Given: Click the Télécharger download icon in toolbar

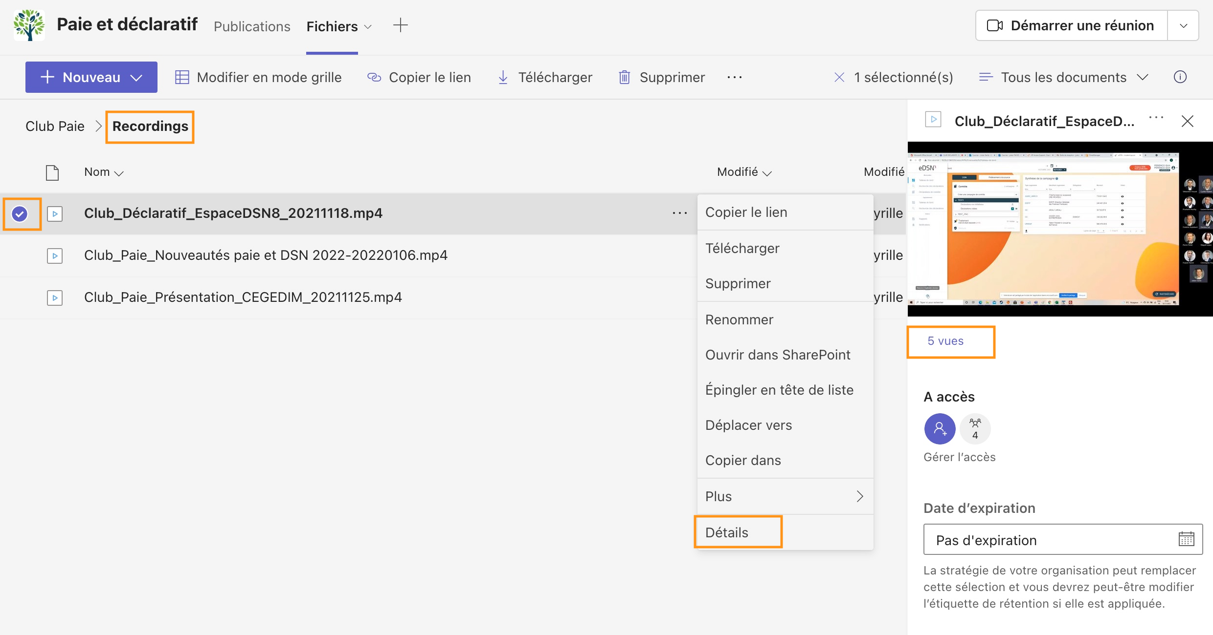Looking at the screenshot, I should [x=503, y=77].
